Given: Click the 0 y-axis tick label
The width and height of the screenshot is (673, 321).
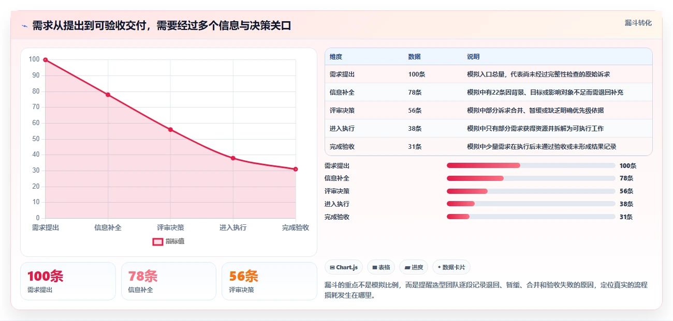Looking at the screenshot, I should click(38, 218).
